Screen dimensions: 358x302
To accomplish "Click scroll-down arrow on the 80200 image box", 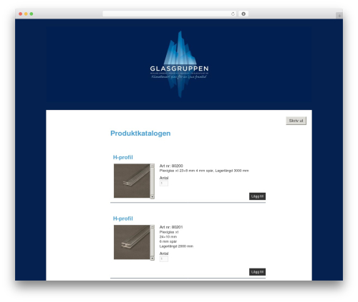I will point(153,197).
